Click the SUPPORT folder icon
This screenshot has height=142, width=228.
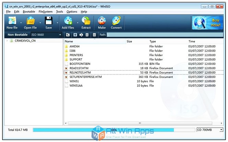(x=67, y=59)
